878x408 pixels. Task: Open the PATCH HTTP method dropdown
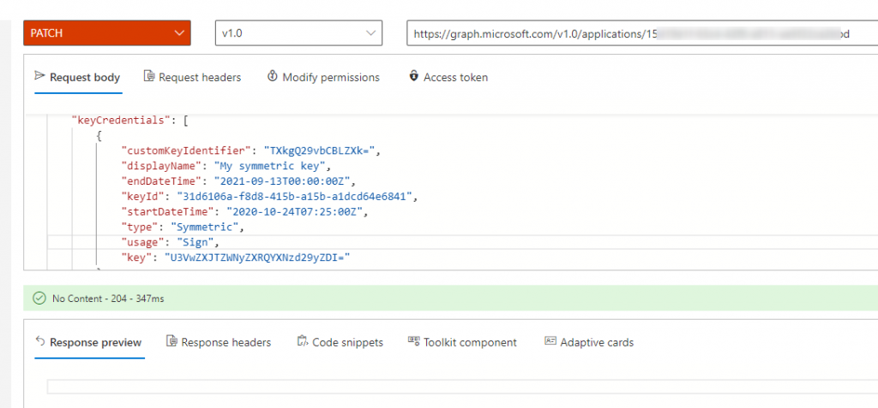[x=107, y=33]
